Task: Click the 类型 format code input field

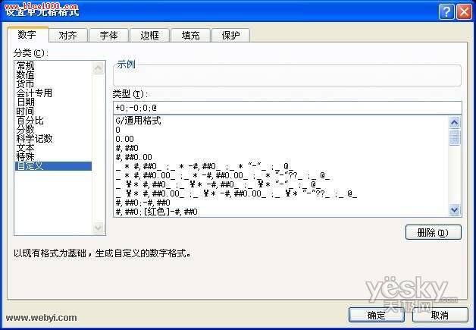Action: click(x=287, y=108)
